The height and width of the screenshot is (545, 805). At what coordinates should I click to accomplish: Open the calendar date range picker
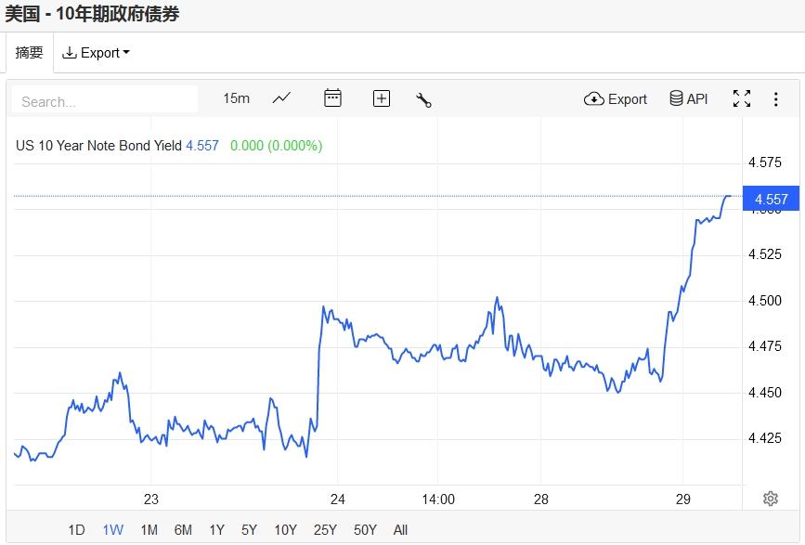(332, 98)
